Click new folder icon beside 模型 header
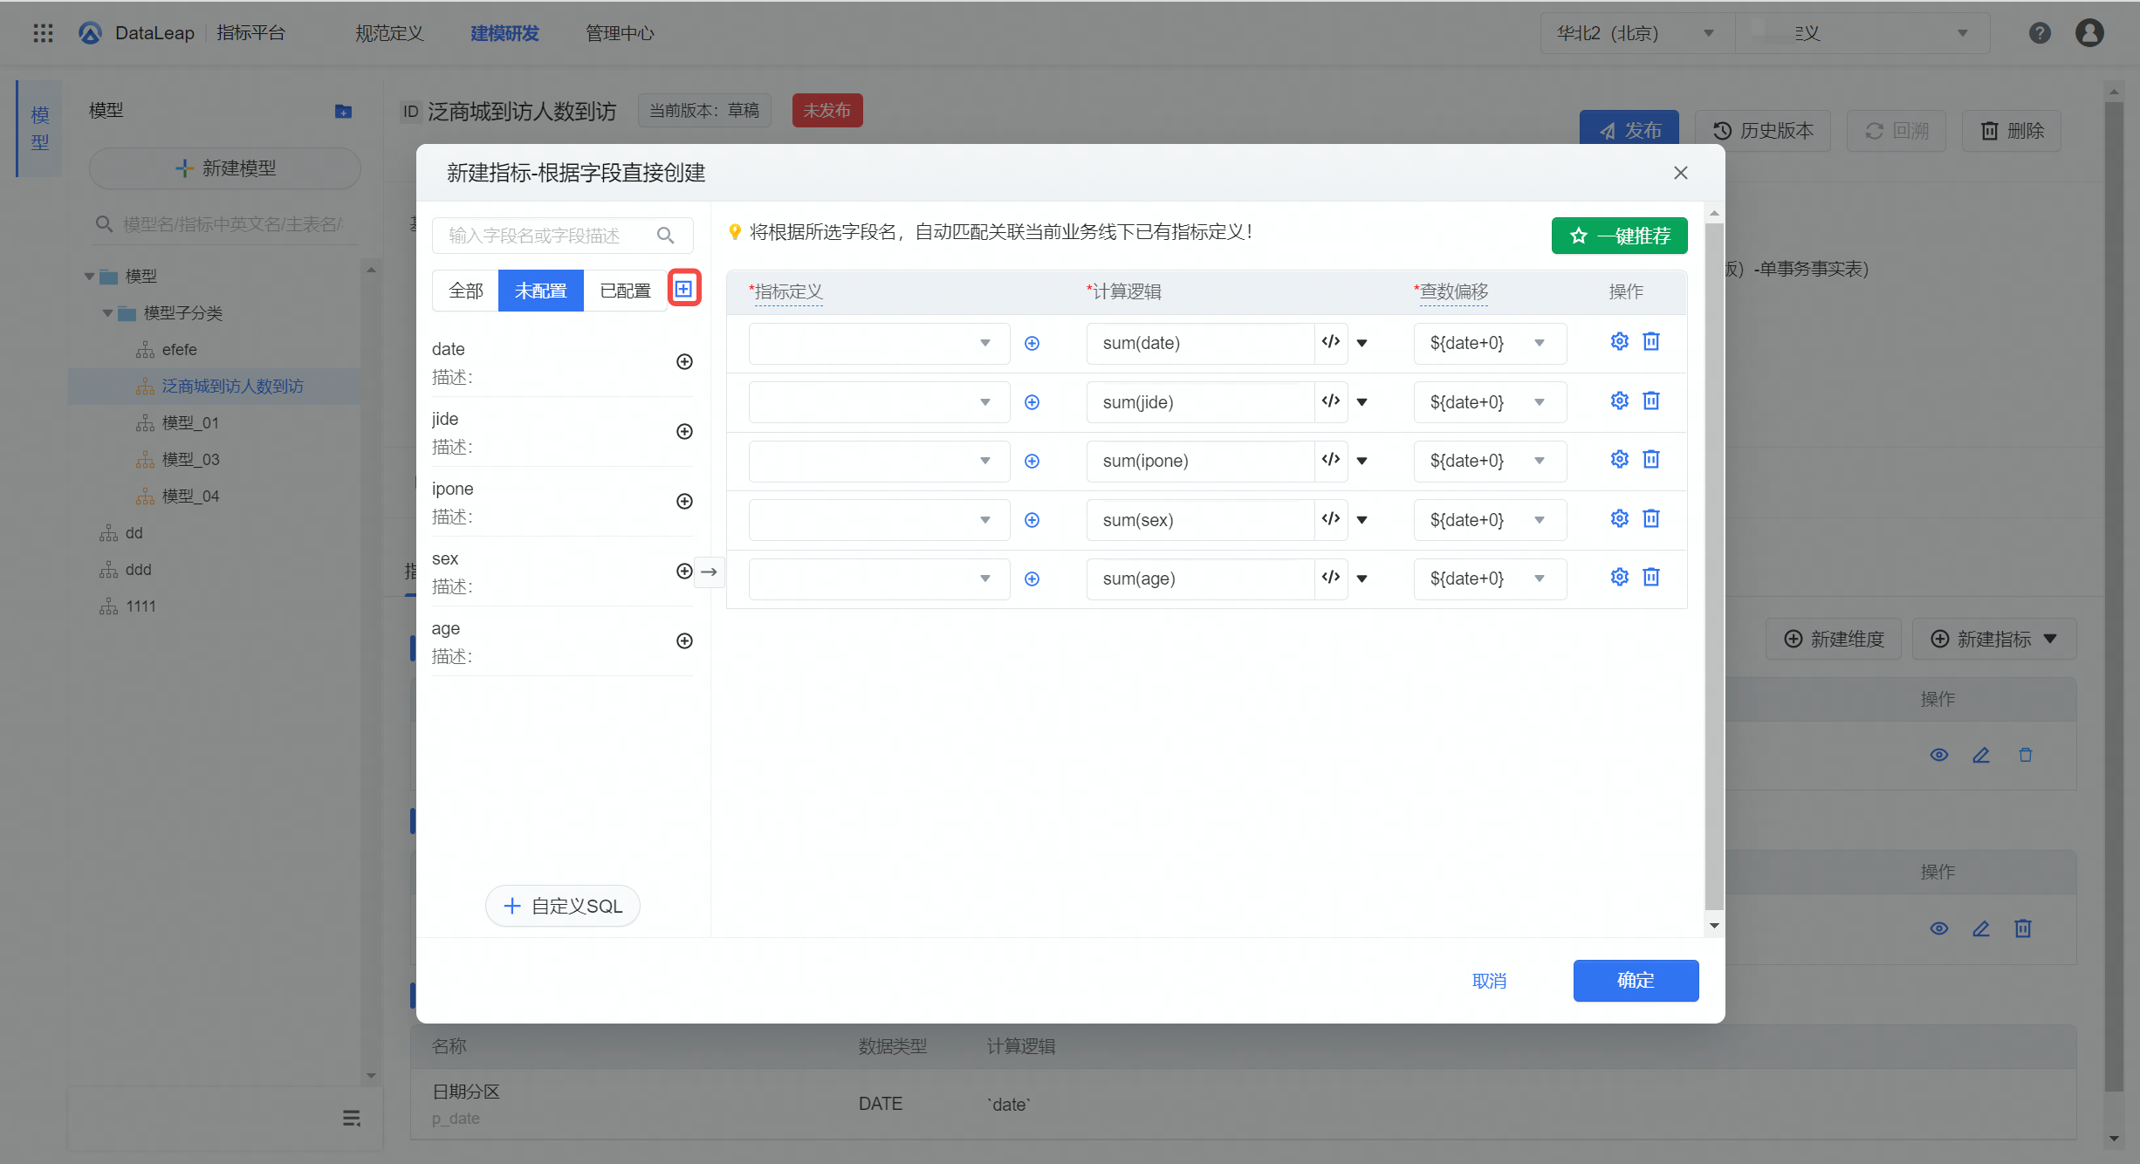 pyautogui.click(x=343, y=111)
